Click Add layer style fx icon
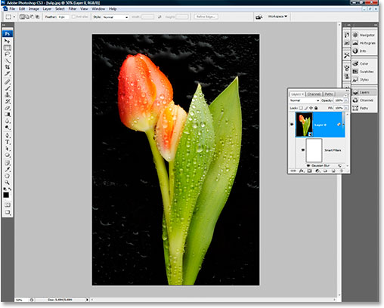 pos(302,171)
